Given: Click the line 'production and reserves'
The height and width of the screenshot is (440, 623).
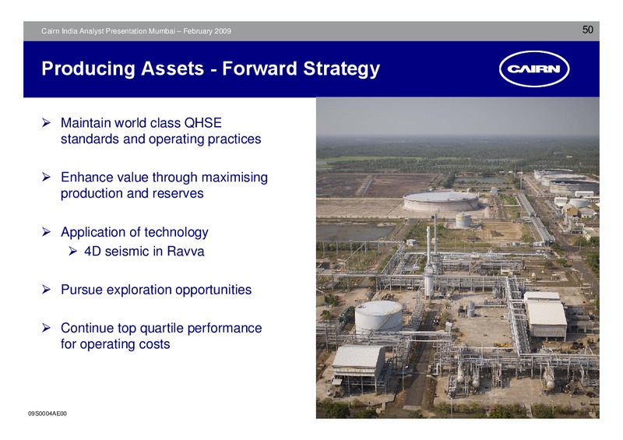Looking at the screenshot, I should [132, 193].
